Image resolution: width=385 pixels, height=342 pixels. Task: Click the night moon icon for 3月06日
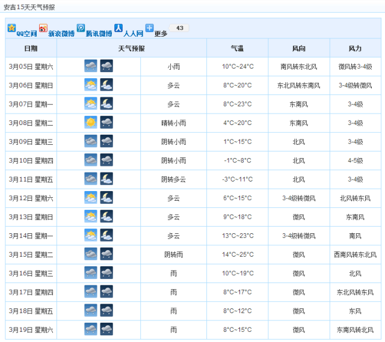click(x=106, y=85)
